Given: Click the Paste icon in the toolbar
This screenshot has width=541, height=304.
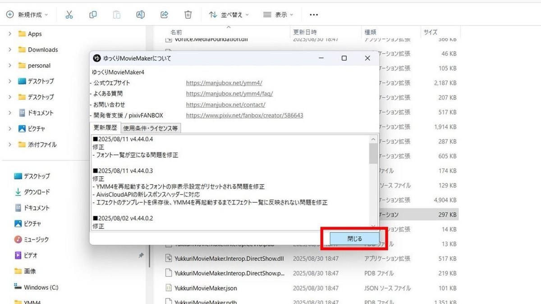Looking at the screenshot, I should click(116, 14).
